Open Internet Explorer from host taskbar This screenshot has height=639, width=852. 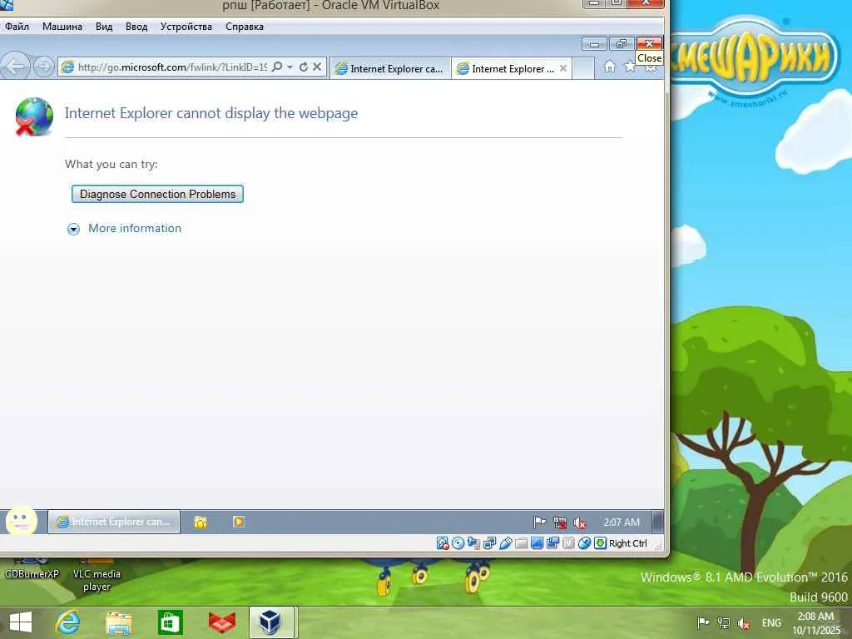[x=68, y=622]
